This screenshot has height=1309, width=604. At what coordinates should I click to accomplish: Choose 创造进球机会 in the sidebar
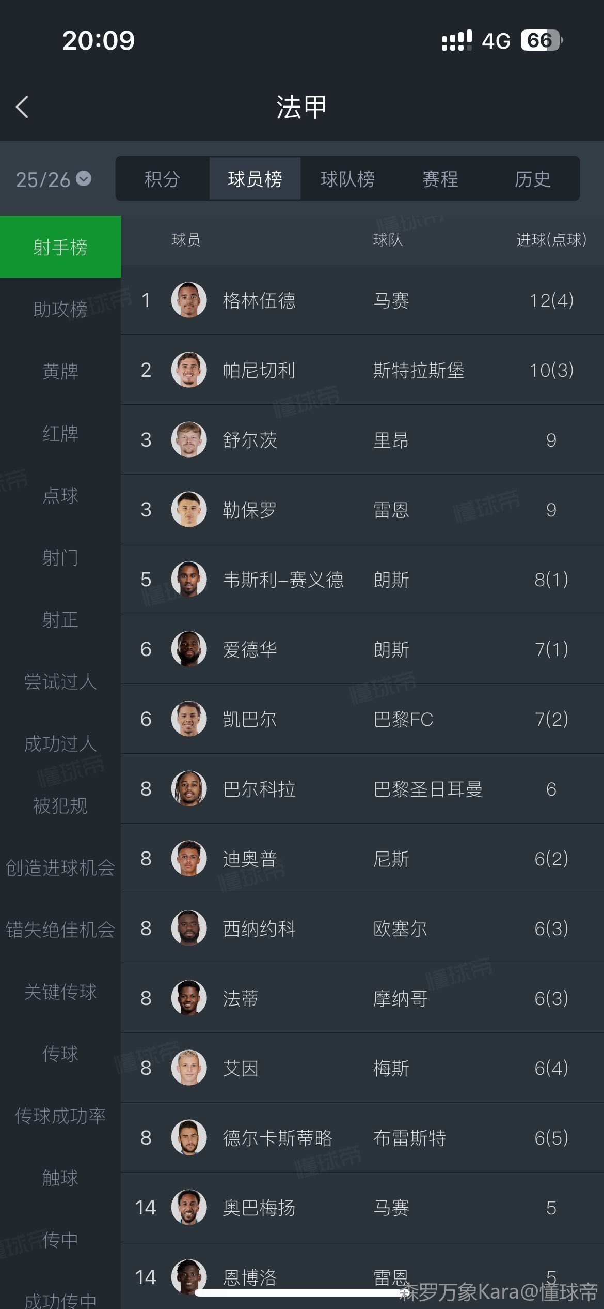[60, 867]
